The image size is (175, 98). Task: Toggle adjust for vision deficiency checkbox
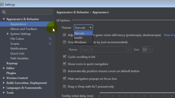[x=65, y=35]
